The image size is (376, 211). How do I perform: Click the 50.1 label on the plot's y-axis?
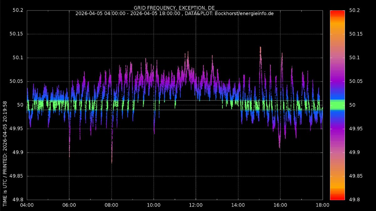coord(18,58)
